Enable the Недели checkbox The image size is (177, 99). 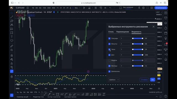110,61
